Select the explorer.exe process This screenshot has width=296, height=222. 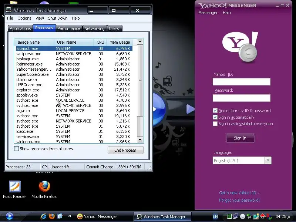coord(74,90)
